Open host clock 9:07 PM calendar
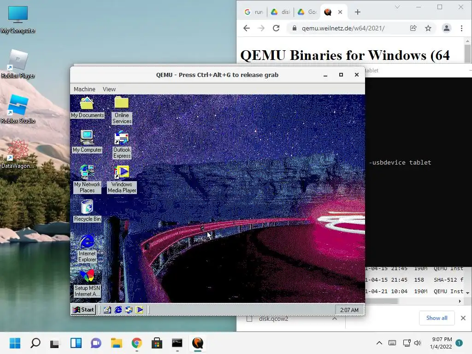This screenshot has height=354, width=472. 441,343
